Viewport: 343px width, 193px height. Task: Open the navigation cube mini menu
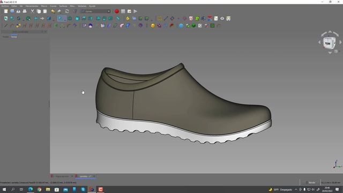click(x=337, y=51)
